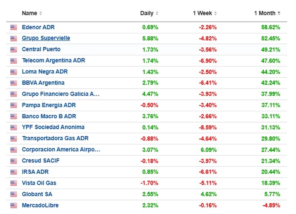Select the Banco Macro B ADR link
Viewport: 296px width, 214px height.
(49, 116)
